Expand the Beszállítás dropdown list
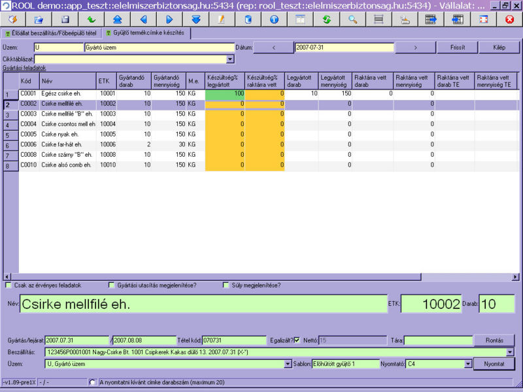This screenshot has width=523, height=392. point(510,352)
